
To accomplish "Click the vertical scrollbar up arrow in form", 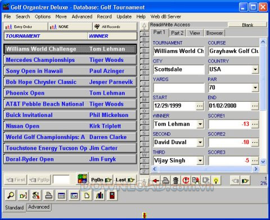I will [x=263, y=42].
